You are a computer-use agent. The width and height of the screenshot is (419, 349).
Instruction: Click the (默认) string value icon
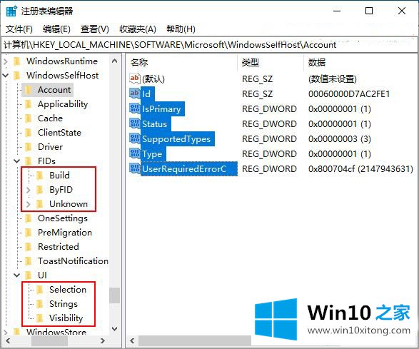[x=134, y=79]
